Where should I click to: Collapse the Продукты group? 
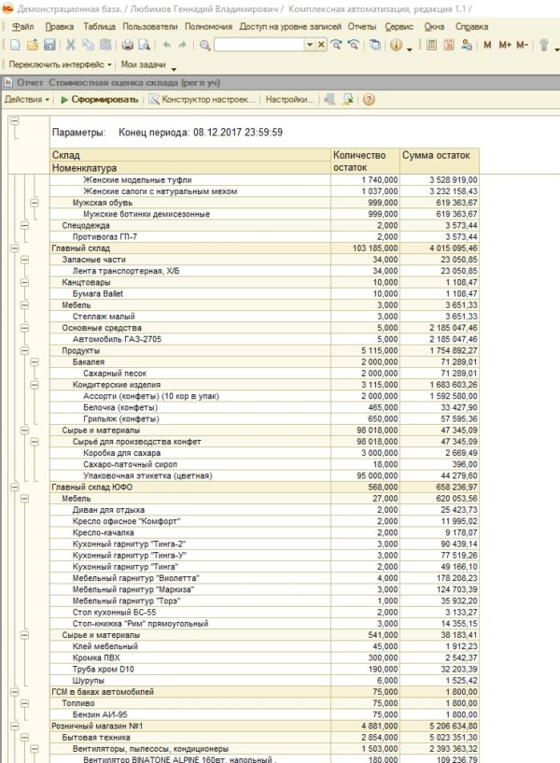click(24, 350)
